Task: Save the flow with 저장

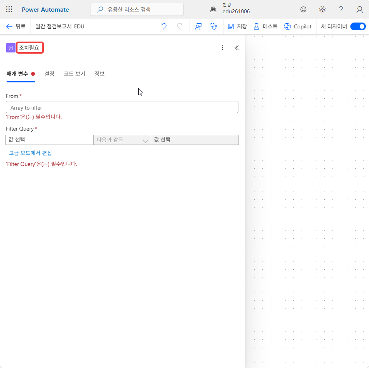Action: [x=237, y=26]
